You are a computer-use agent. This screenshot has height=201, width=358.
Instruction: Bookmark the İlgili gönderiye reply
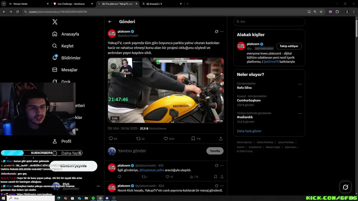coord(216,177)
